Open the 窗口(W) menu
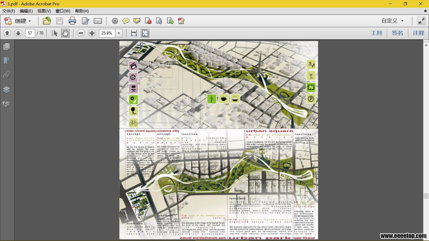This screenshot has height=241, width=429. click(x=63, y=11)
